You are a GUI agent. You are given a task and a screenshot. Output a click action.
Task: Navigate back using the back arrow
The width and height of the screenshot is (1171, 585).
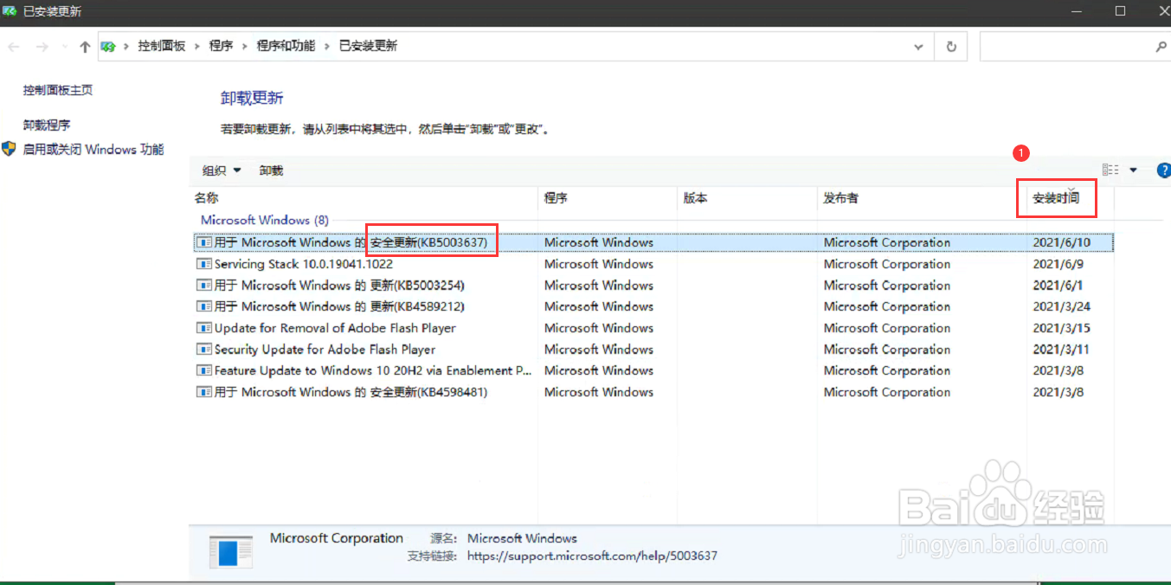13,46
